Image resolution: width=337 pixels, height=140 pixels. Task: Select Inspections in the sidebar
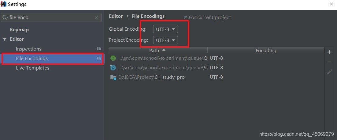pyautogui.click(x=28, y=49)
